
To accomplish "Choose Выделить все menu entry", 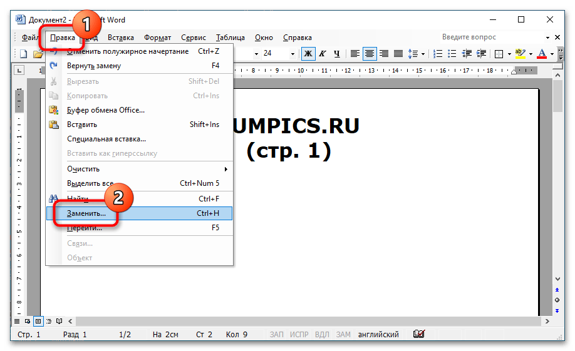I will tap(139, 183).
